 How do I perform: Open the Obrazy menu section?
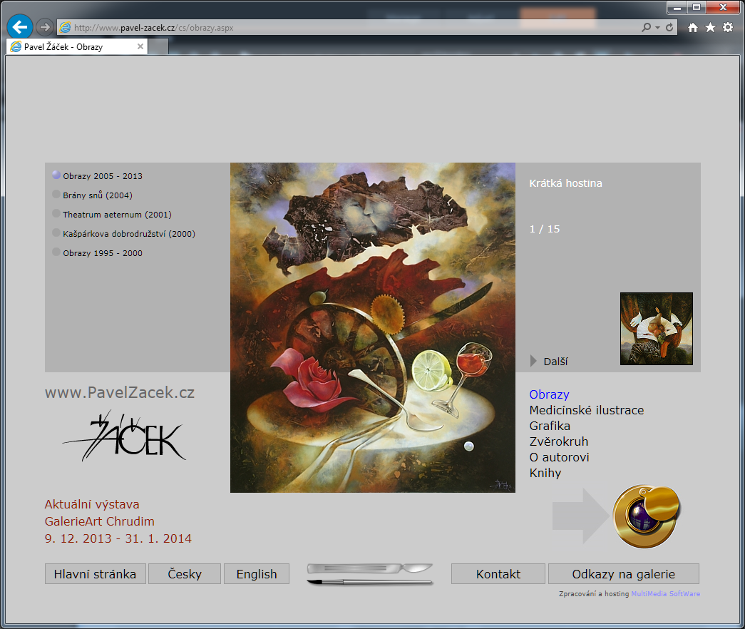pos(549,394)
